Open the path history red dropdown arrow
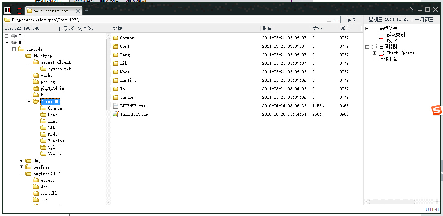 pos(336,20)
